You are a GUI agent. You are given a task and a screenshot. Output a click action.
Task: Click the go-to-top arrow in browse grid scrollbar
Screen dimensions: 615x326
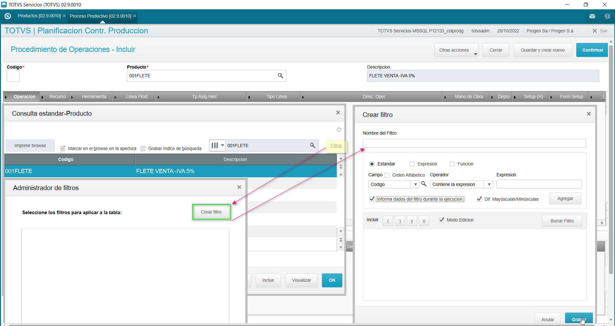click(341, 158)
